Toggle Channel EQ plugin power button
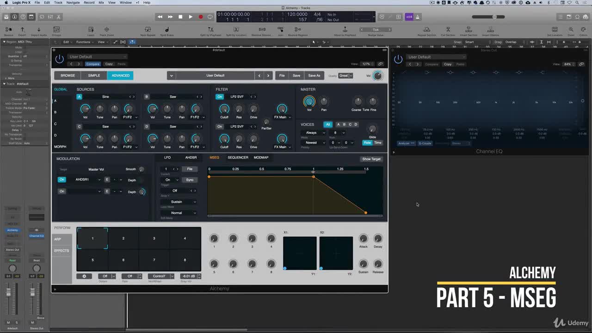Image resolution: width=592 pixels, height=333 pixels. click(398, 59)
